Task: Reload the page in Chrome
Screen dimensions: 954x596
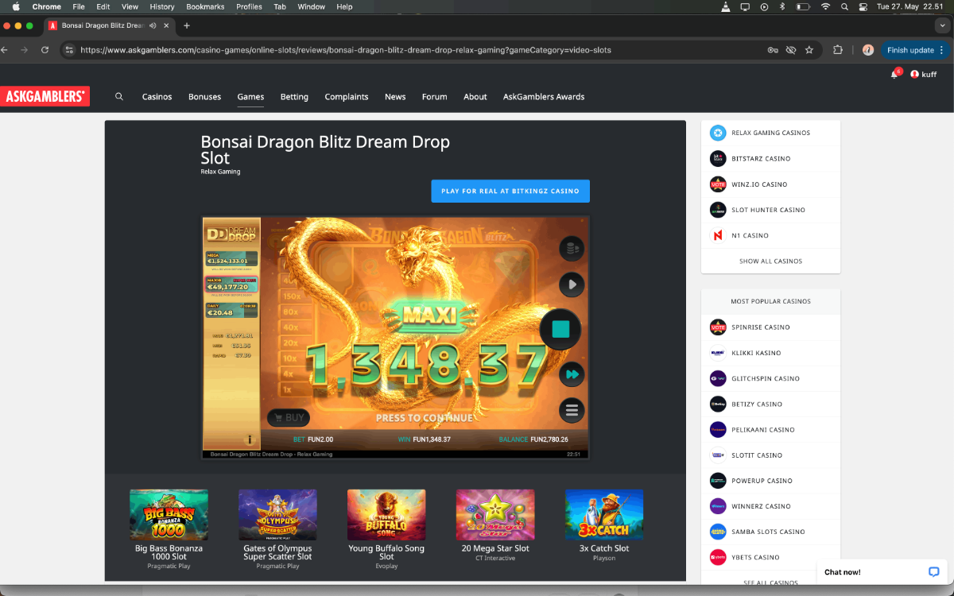Action: (45, 49)
